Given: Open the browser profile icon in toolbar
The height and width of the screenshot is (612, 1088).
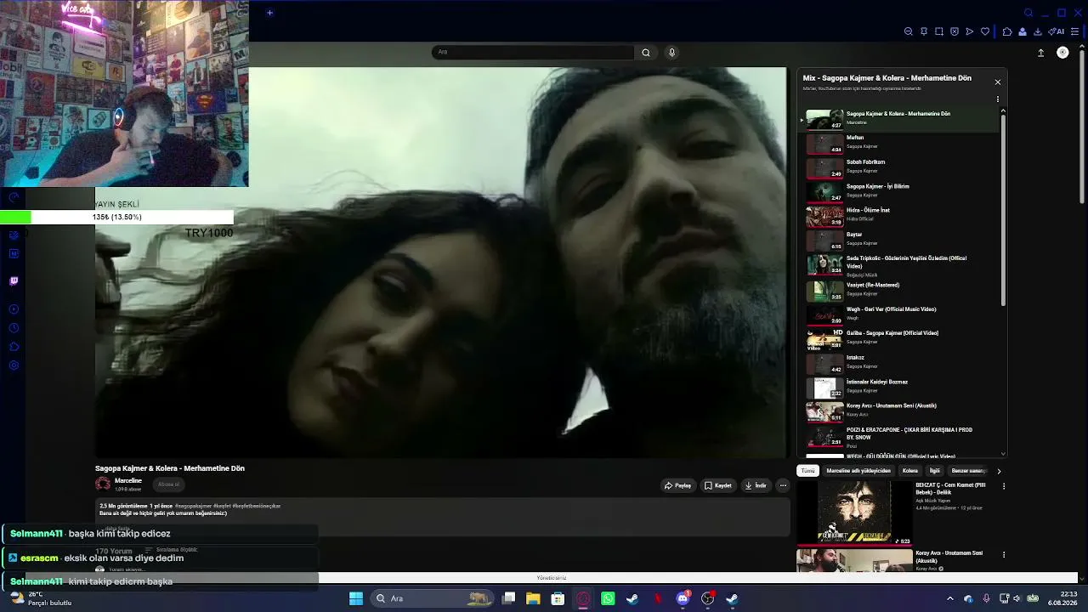Looking at the screenshot, I should [1023, 31].
